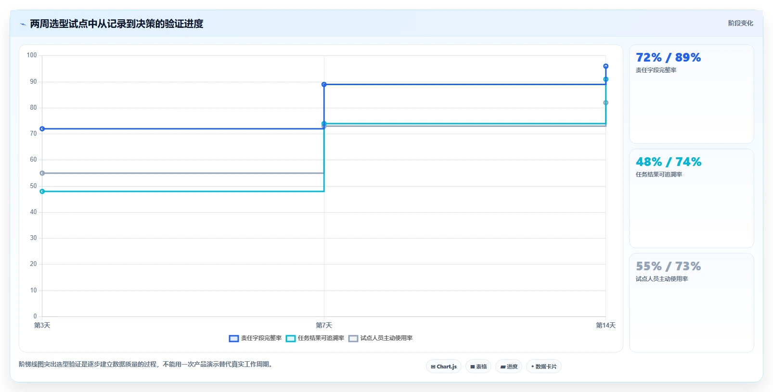Toggle 任务结果可追溯率 series in legend
773x392 pixels.
tap(315, 338)
